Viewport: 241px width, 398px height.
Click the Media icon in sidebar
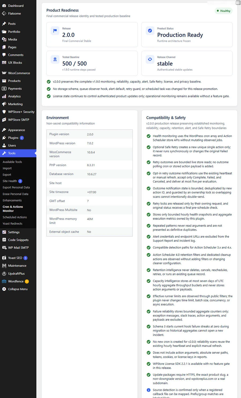point(4,39)
